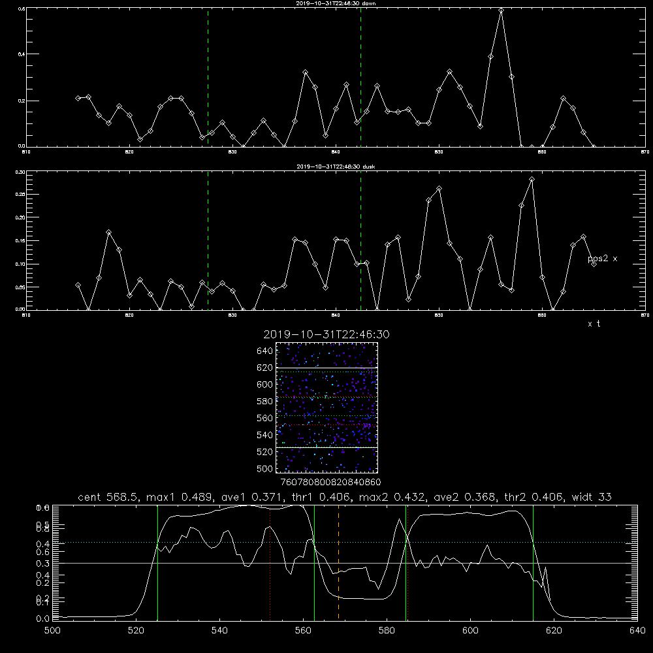Click the '640' y-axis label beside the color image

tap(265, 351)
